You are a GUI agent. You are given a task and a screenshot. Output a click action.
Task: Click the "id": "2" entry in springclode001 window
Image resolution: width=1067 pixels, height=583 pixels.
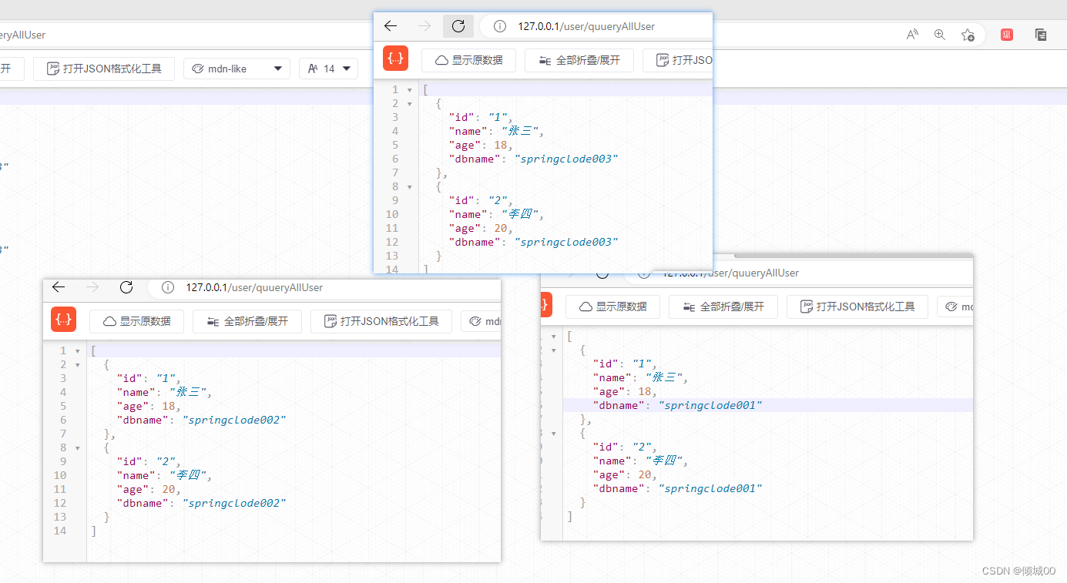pyautogui.click(x=624, y=447)
